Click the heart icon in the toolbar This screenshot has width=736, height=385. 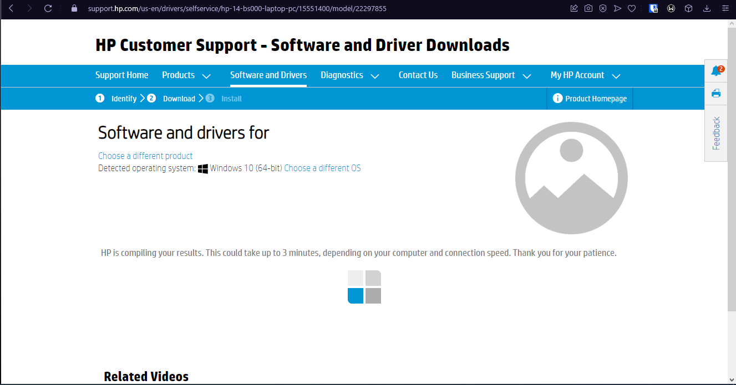pyautogui.click(x=632, y=8)
